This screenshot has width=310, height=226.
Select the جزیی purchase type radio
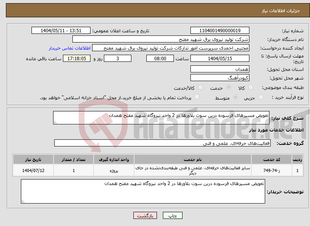[261, 97]
